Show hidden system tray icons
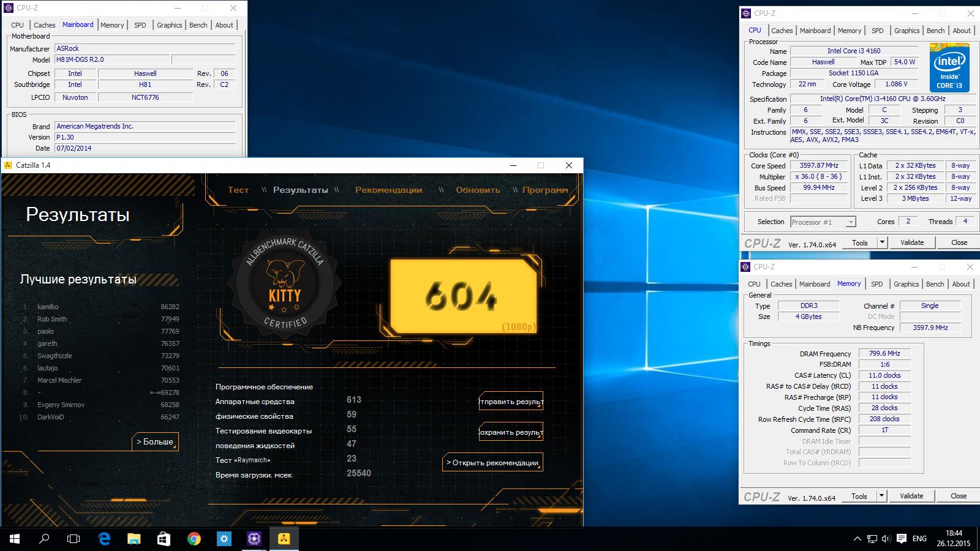 coord(857,539)
